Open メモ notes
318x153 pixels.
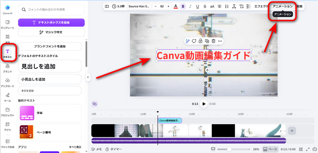coord(96,149)
